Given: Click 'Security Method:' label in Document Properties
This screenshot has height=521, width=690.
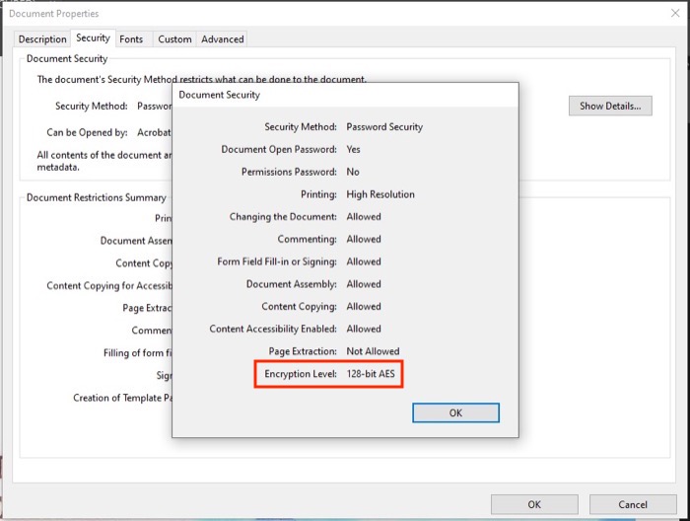Looking at the screenshot, I should (92, 107).
